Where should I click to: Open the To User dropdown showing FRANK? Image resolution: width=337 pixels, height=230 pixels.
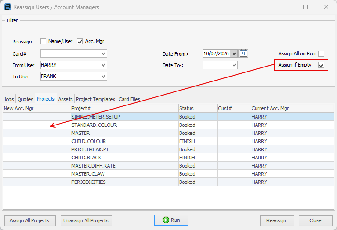tap(104, 77)
